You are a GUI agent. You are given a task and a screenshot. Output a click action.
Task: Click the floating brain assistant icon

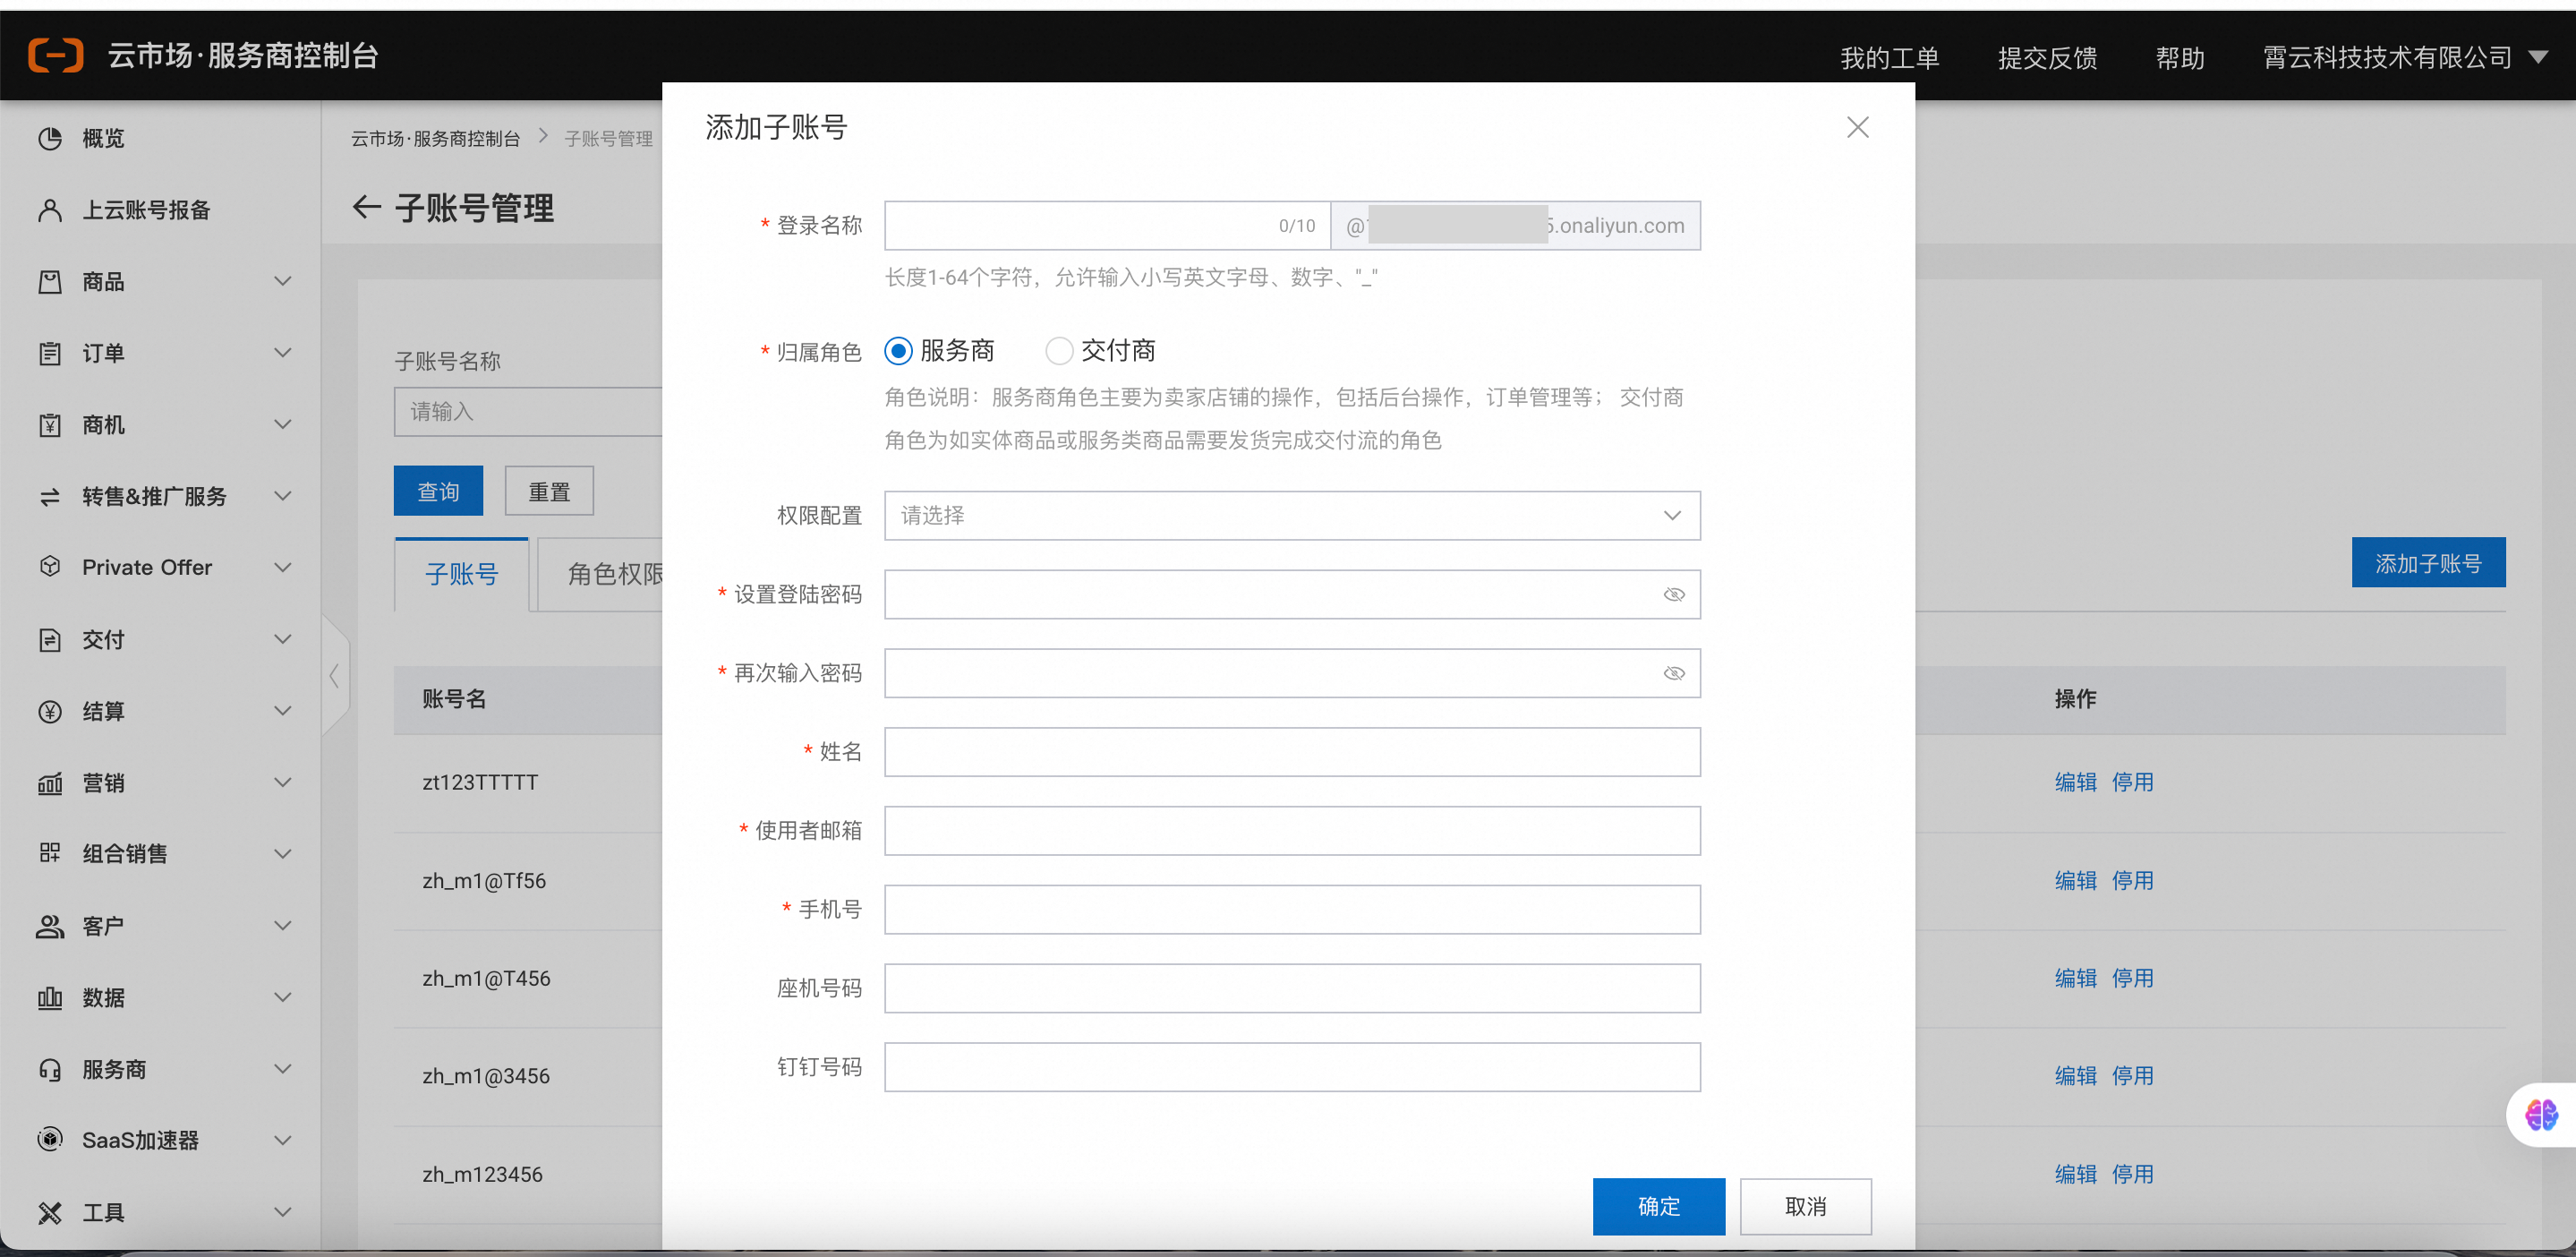point(2540,1114)
